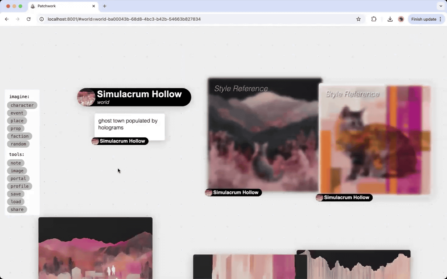Select the character option under imagine
The image size is (447, 279).
pyautogui.click(x=22, y=105)
